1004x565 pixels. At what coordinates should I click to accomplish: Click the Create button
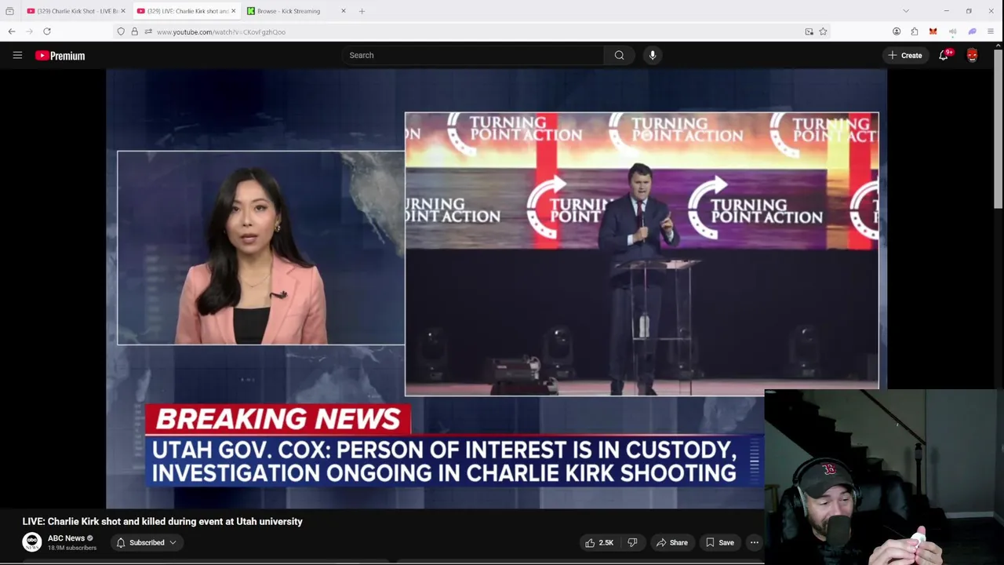[904, 55]
